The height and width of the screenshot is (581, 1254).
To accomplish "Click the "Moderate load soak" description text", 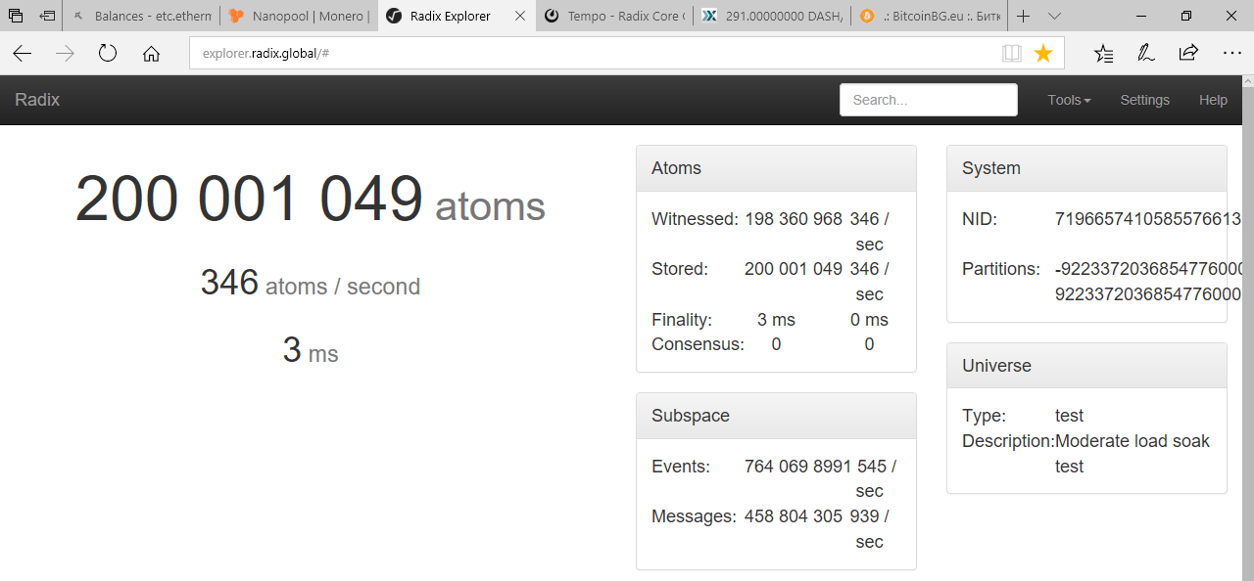I will (x=1133, y=441).
